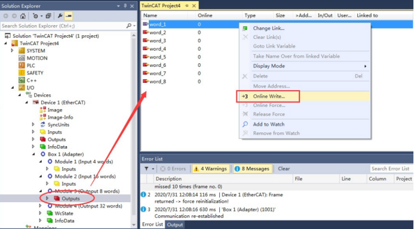Click the word_3 output variable icon

click(x=146, y=41)
